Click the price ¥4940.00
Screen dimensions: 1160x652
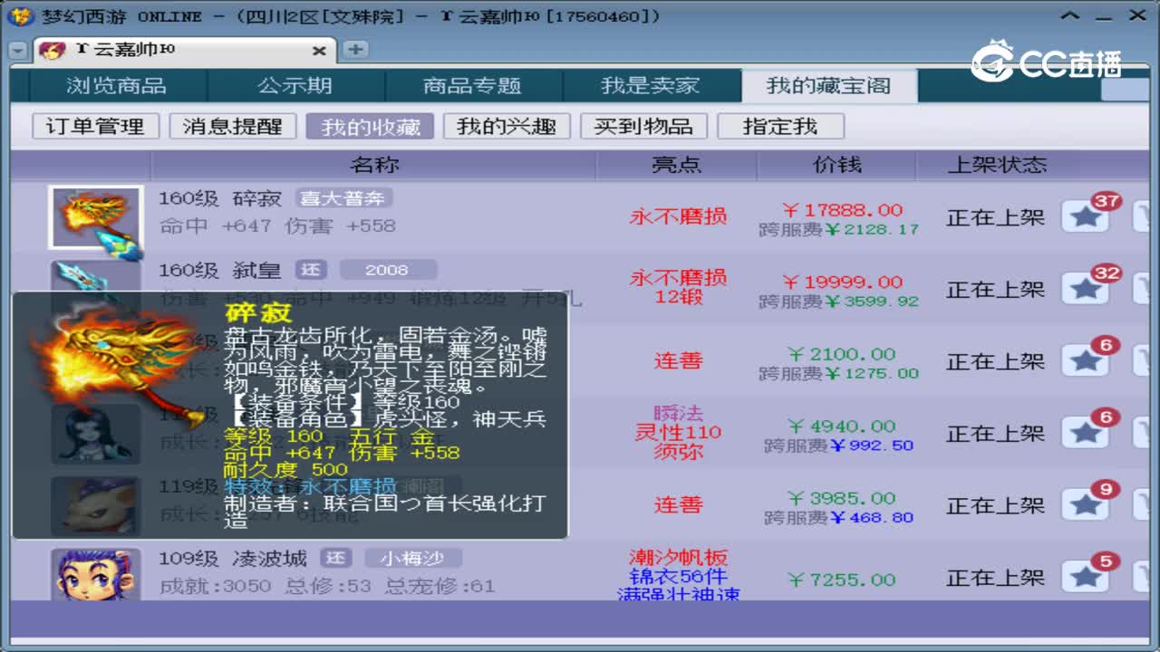pos(842,426)
